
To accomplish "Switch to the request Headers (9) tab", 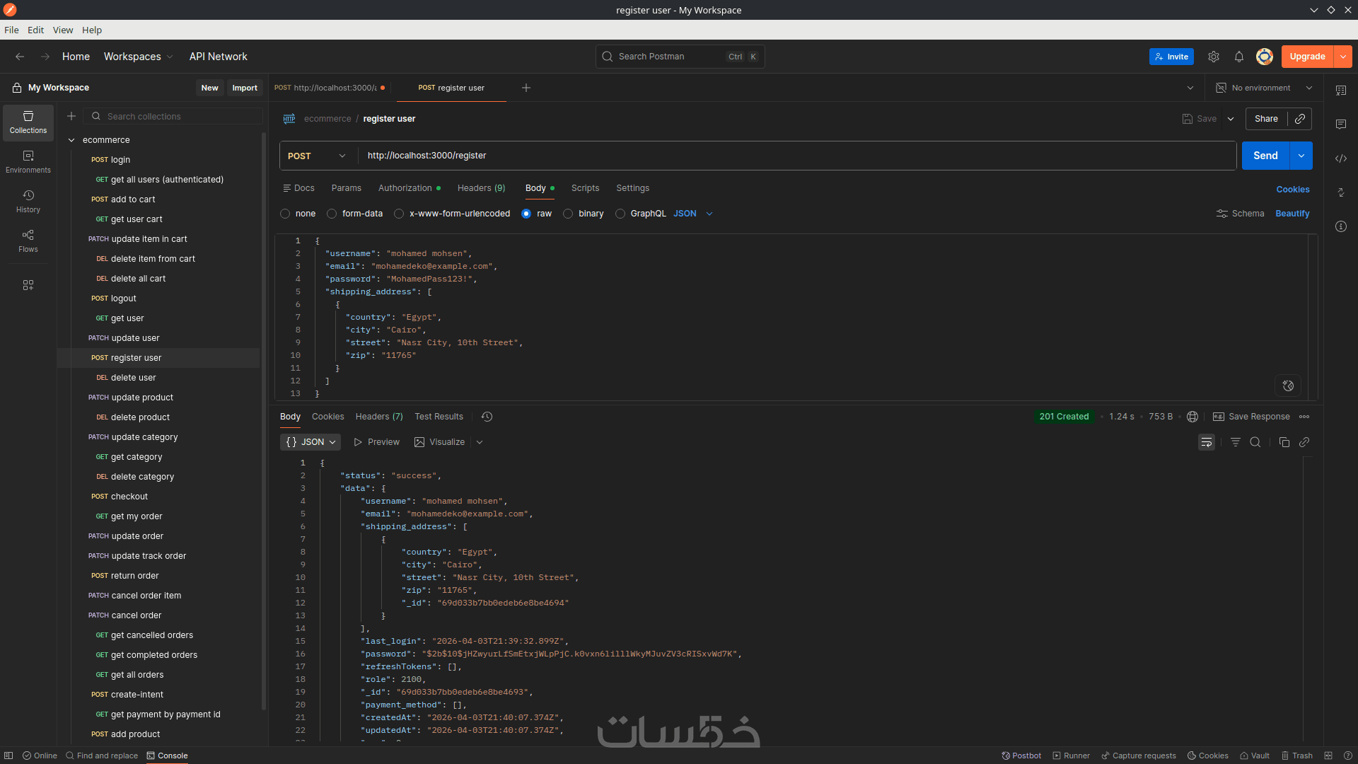I will coord(481,188).
